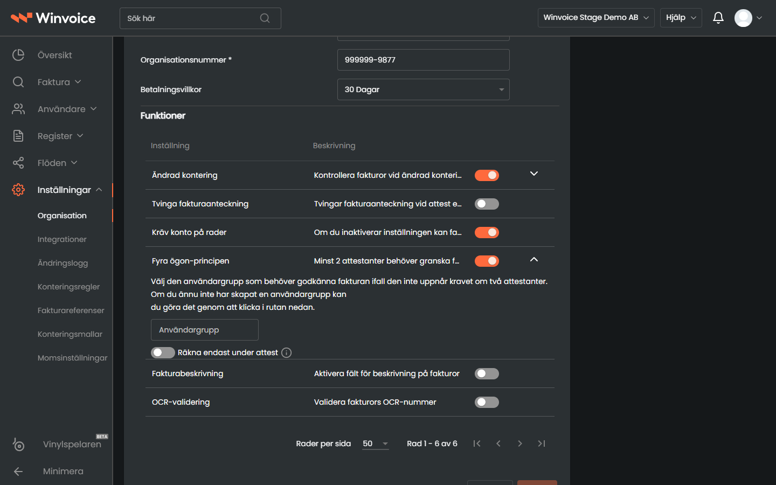Open the Hjälp dropdown menu

coord(681,18)
